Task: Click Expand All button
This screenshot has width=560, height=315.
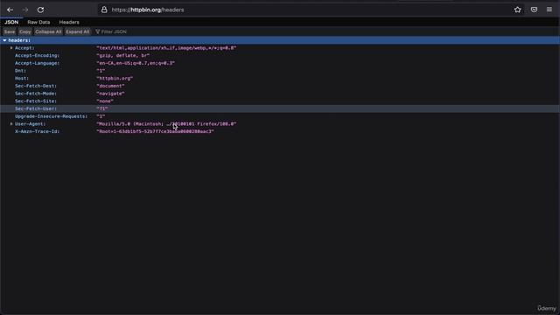Action: [78, 31]
